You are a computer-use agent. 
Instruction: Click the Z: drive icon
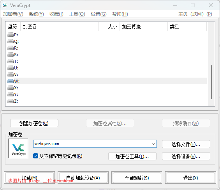[11, 101]
